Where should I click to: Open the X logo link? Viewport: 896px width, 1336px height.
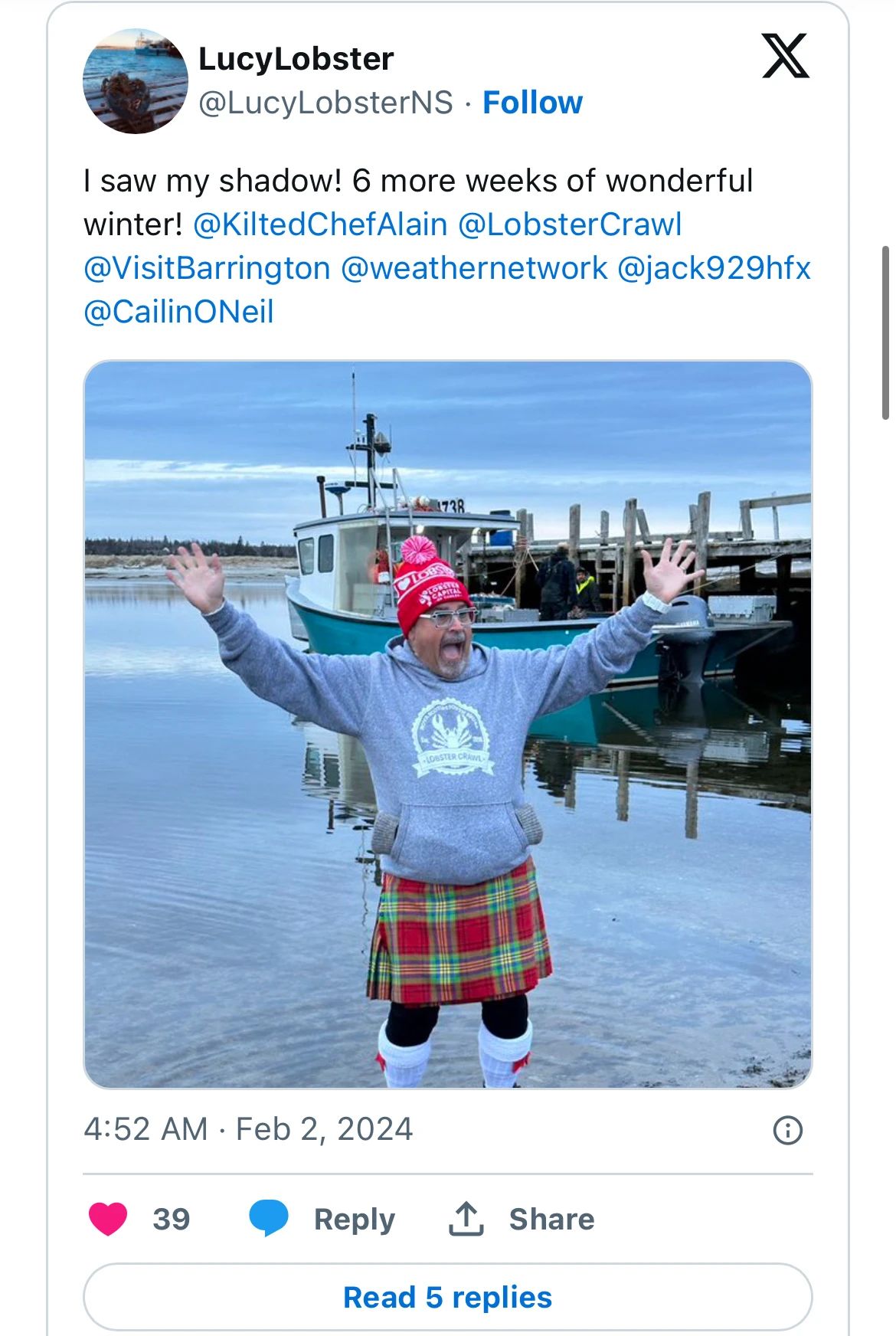786,56
